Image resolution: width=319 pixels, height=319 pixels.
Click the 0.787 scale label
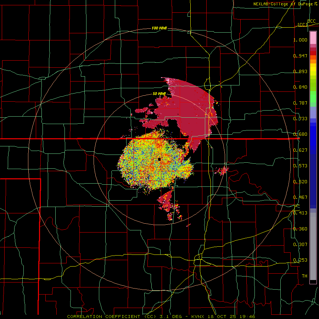click(x=300, y=103)
